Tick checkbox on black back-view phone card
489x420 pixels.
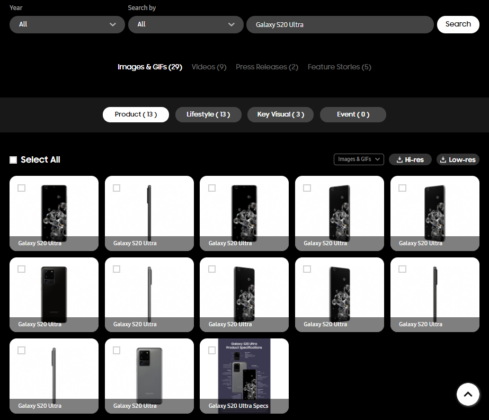tap(22, 269)
